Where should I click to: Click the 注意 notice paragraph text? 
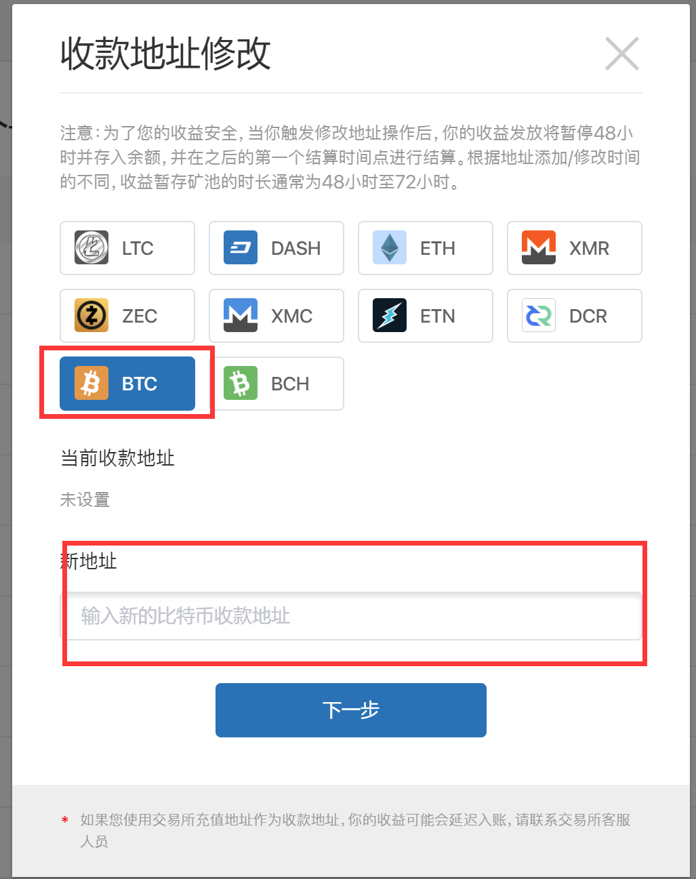point(350,157)
